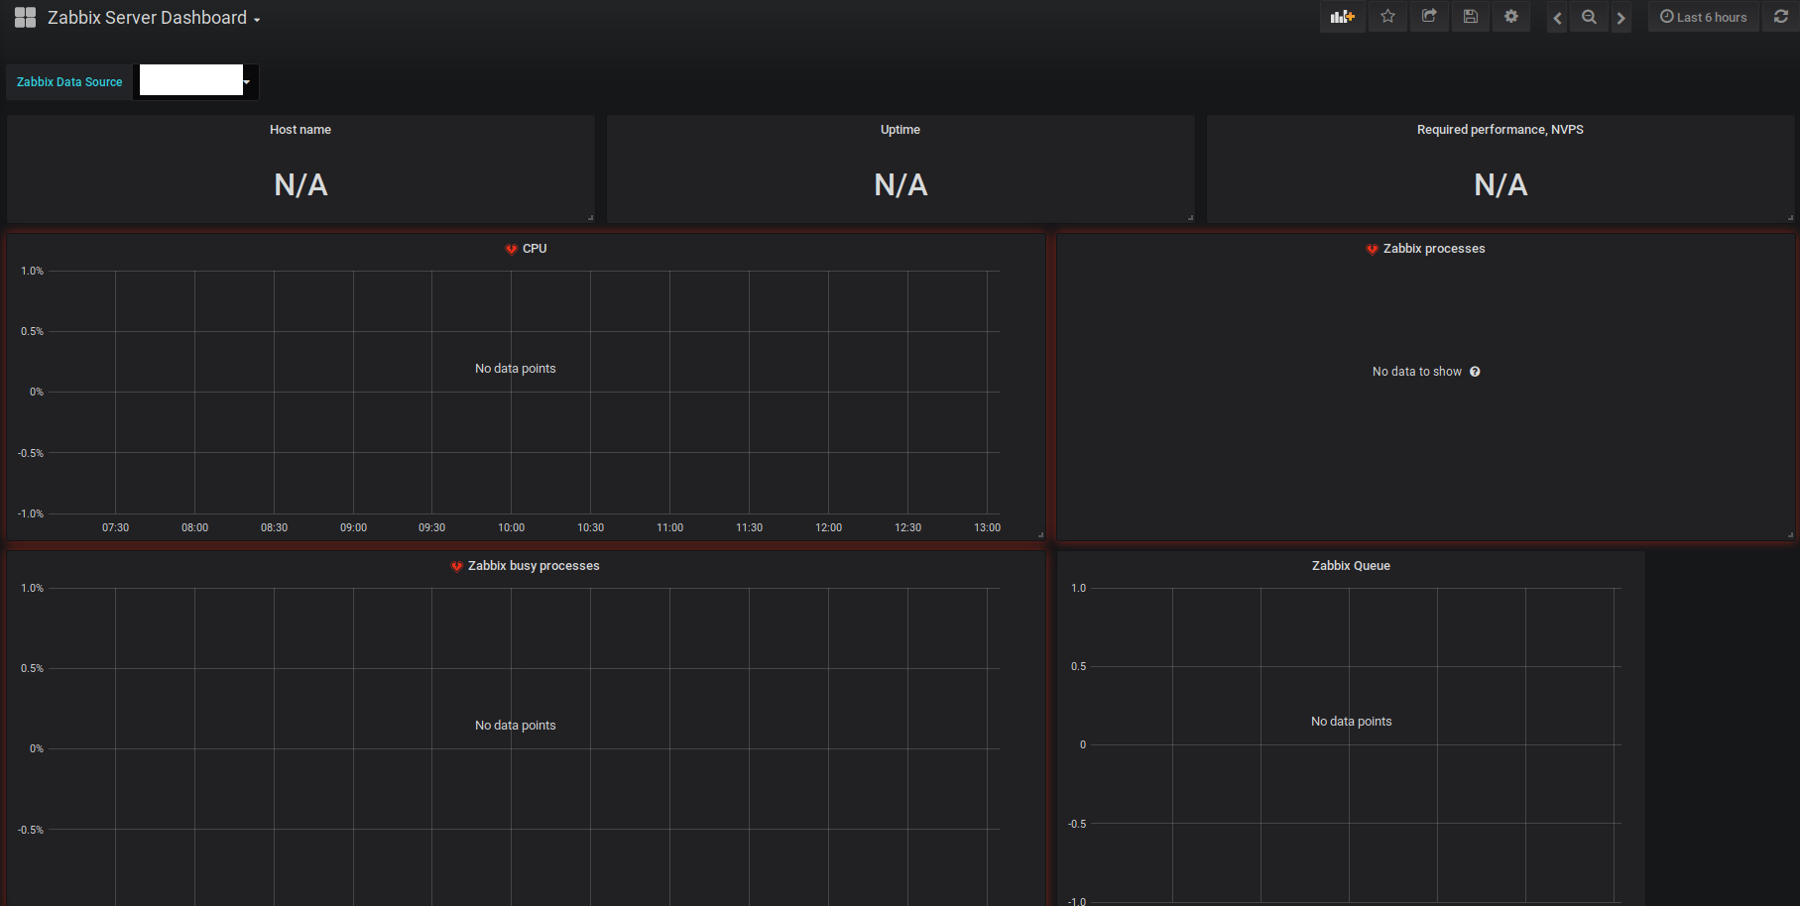
Task: Click the Add panel icon in the toolbar
Action: coord(1342,17)
